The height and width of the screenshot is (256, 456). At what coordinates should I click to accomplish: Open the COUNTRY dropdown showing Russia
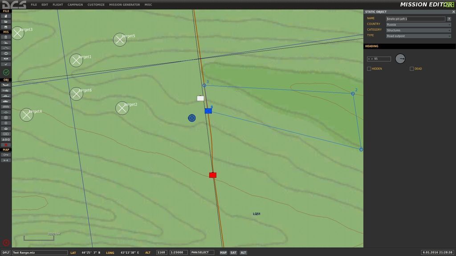[x=418, y=25]
